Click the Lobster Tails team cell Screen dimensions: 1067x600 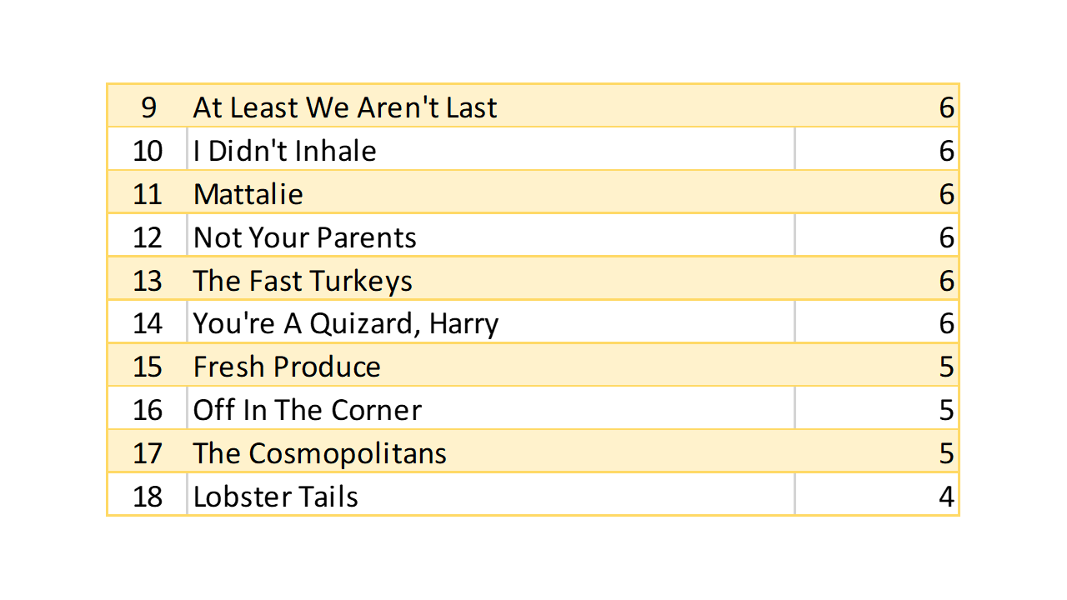click(275, 497)
